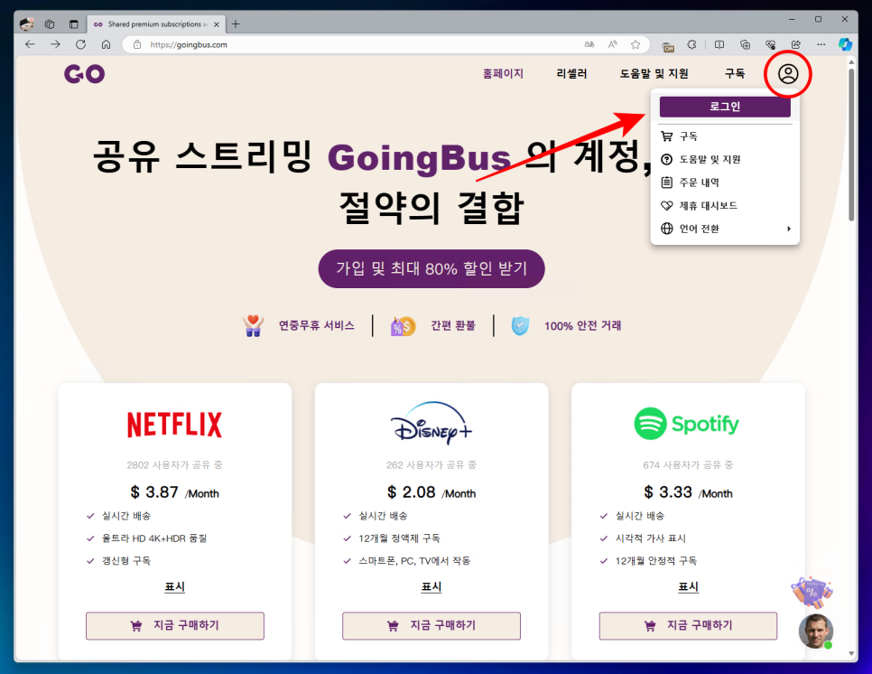Open browser settings and more menu

tap(821, 44)
